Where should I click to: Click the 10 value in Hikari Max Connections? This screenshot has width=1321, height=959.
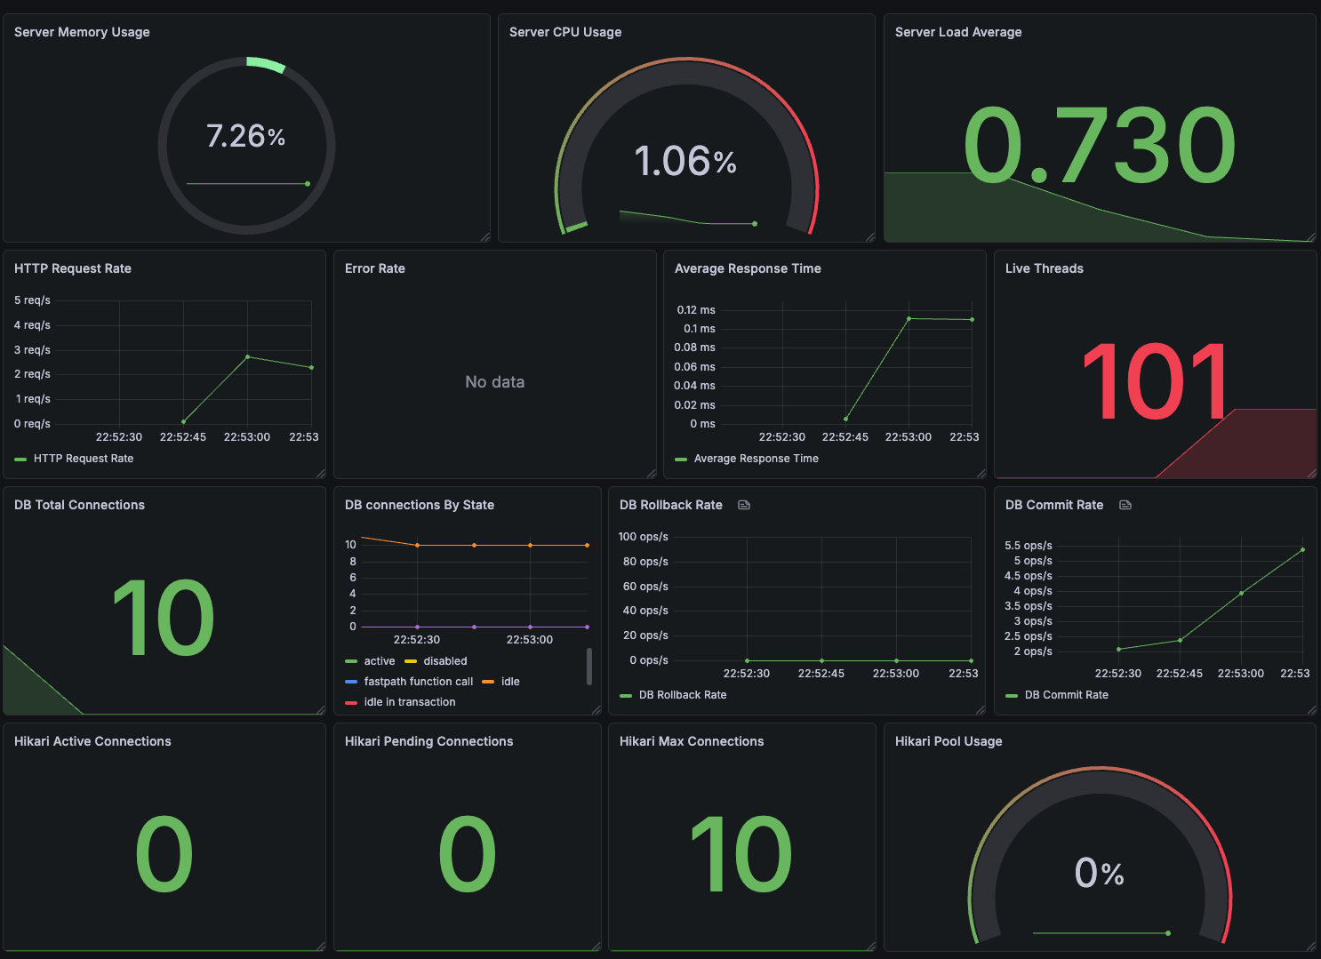(x=741, y=854)
